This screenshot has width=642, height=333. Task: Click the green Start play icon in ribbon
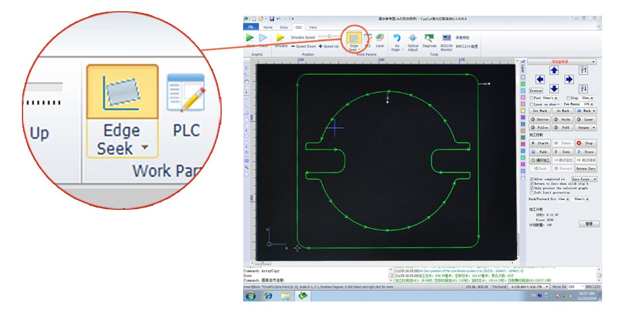click(250, 38)
